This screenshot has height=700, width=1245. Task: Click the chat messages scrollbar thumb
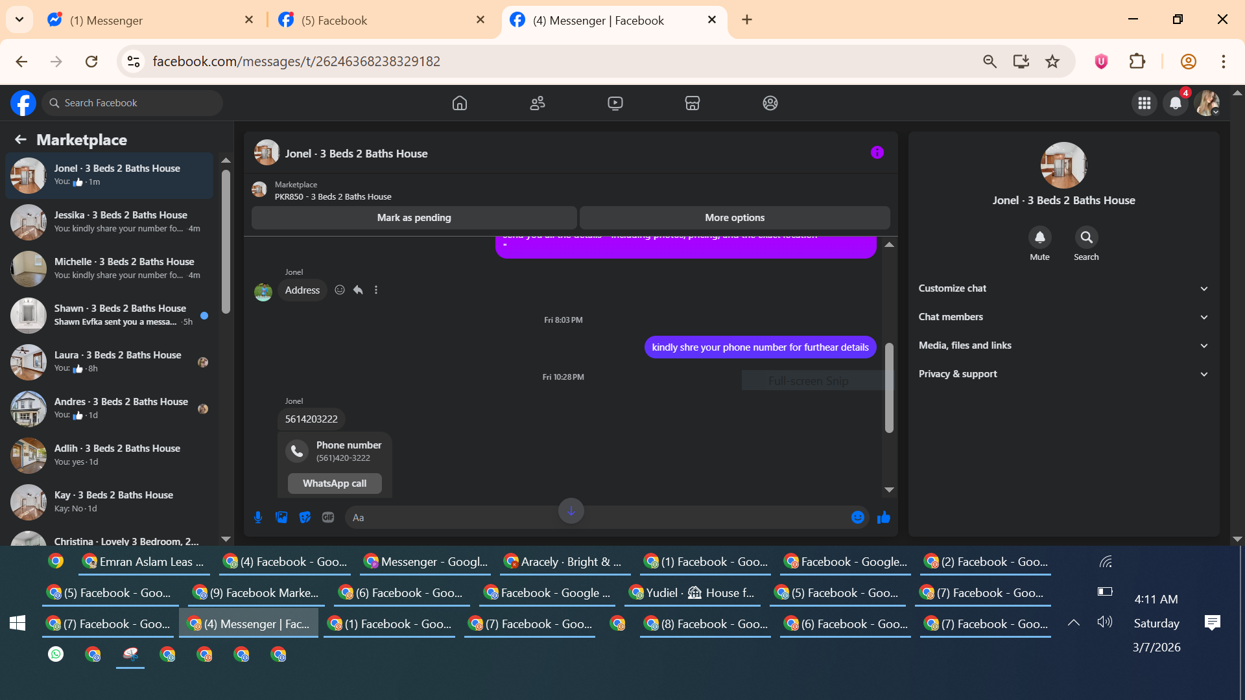point(889,388)
